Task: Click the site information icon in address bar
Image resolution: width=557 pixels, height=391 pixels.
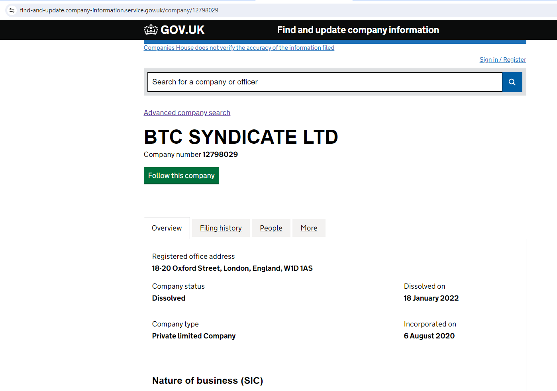Action: pyautogui.click(x=12, y=10)
